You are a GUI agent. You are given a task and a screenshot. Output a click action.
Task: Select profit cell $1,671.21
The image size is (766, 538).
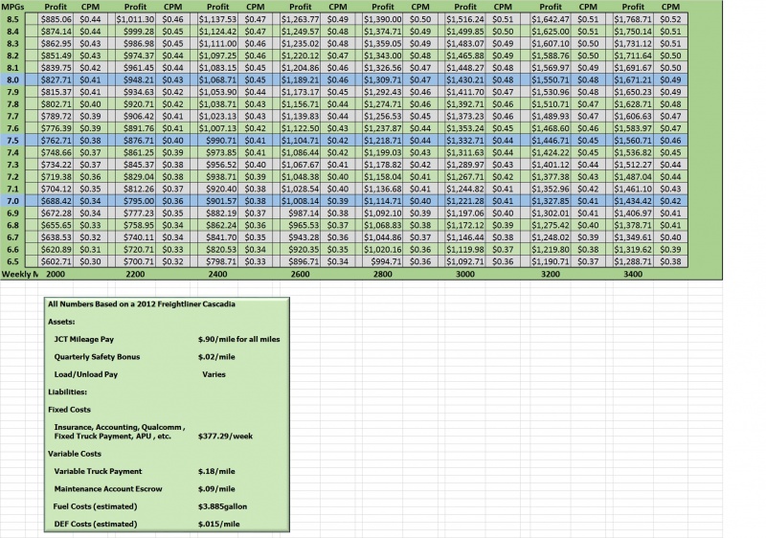pos(633,79)
